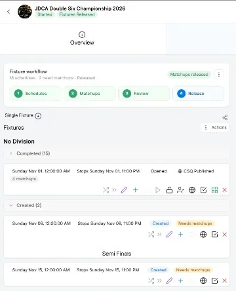
Task: Click checkbox-edit icon on Nov 15 fixture
Action: tap(214, 281)
